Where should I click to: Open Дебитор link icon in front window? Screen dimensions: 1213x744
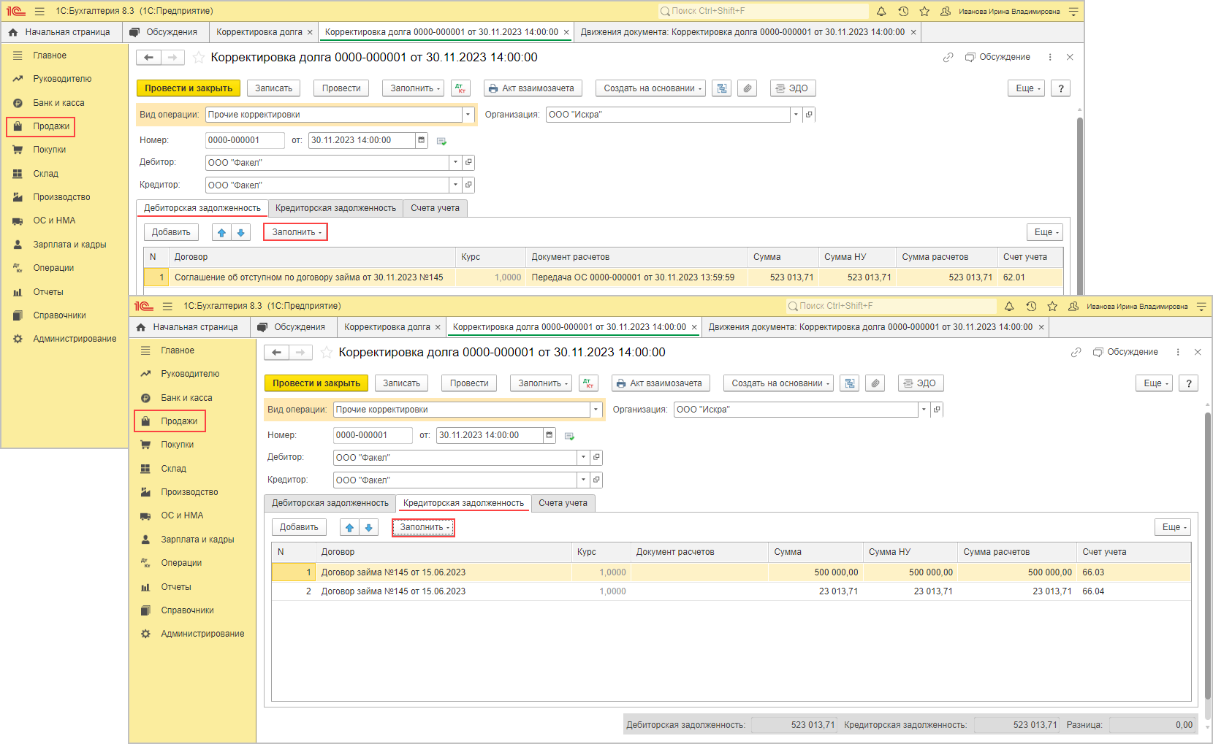coord(597,458)
